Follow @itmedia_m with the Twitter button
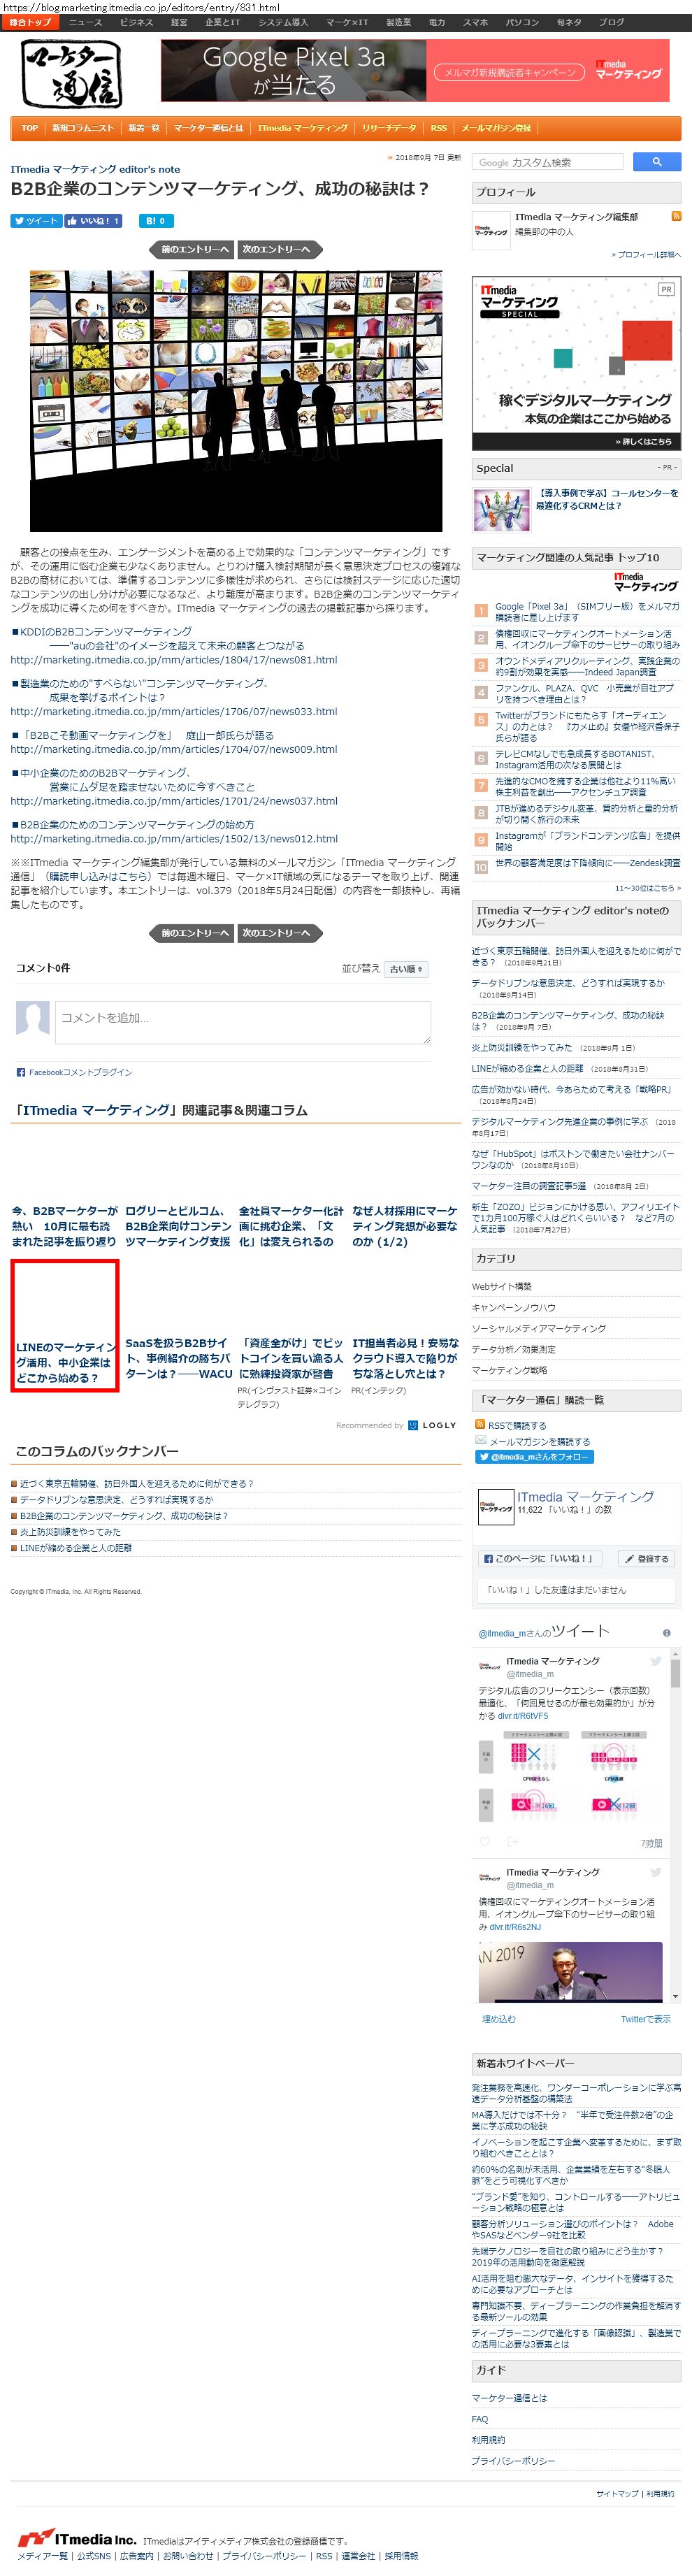692x2576 pixels. point(534,1457)
